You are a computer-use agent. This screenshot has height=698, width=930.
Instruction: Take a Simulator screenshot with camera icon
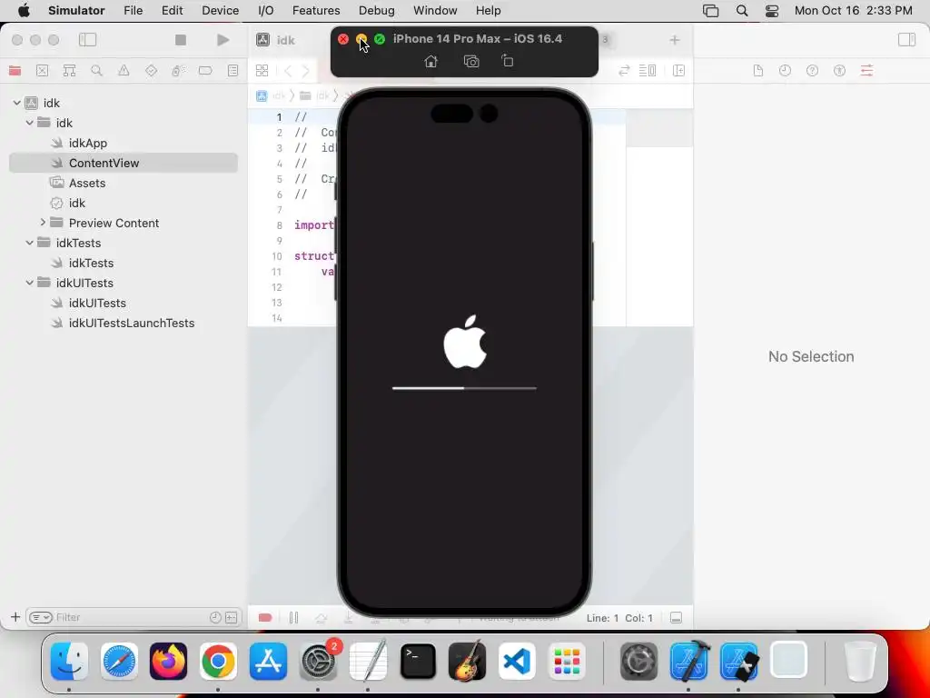(x=471, y=61)
